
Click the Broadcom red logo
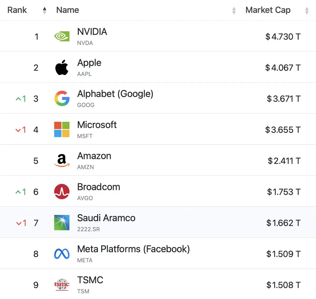tap(62, 192)
